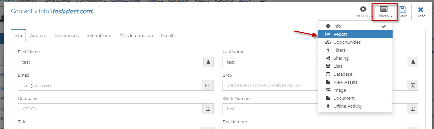
Task: Choose Opportunities in the Views menu
Action: tap(355, 42)
